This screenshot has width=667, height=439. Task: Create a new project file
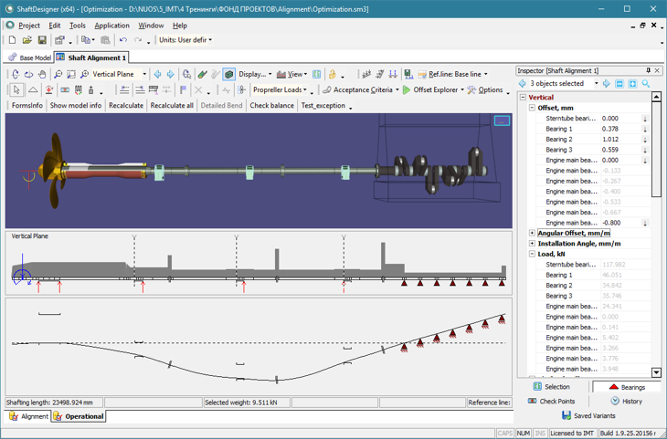coord(13,40)
